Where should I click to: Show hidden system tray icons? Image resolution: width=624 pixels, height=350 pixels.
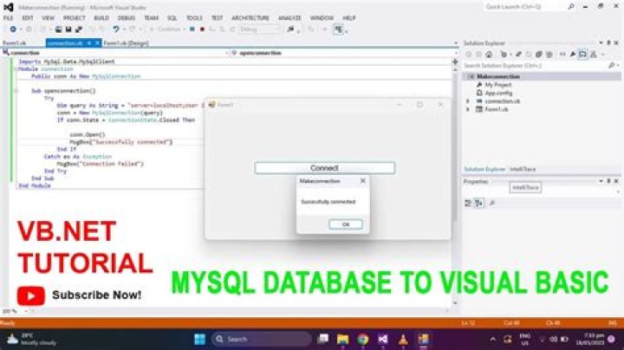[493, 340]
